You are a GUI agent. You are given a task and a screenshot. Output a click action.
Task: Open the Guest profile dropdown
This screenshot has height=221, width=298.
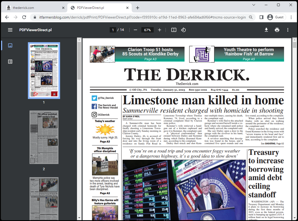coord(276,17)
